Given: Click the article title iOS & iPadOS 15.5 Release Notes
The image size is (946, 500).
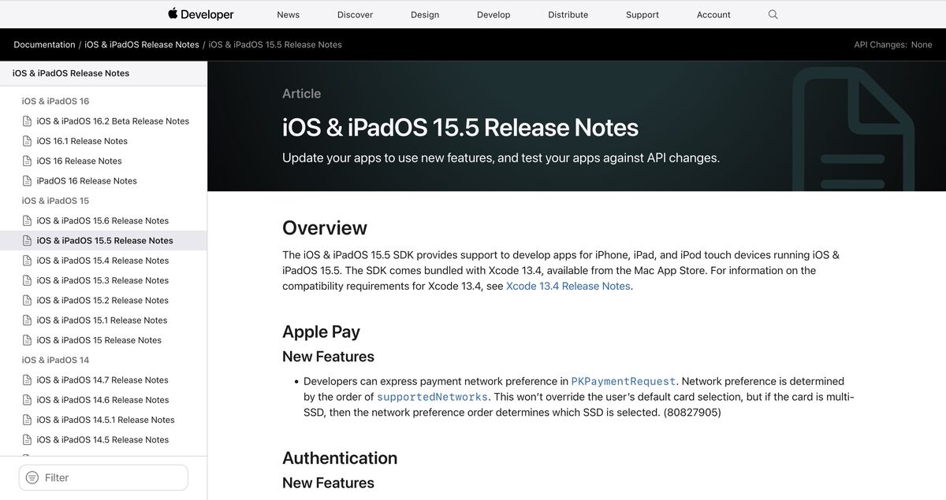Looking at the screenshot, I should click(x=460, y=128).
